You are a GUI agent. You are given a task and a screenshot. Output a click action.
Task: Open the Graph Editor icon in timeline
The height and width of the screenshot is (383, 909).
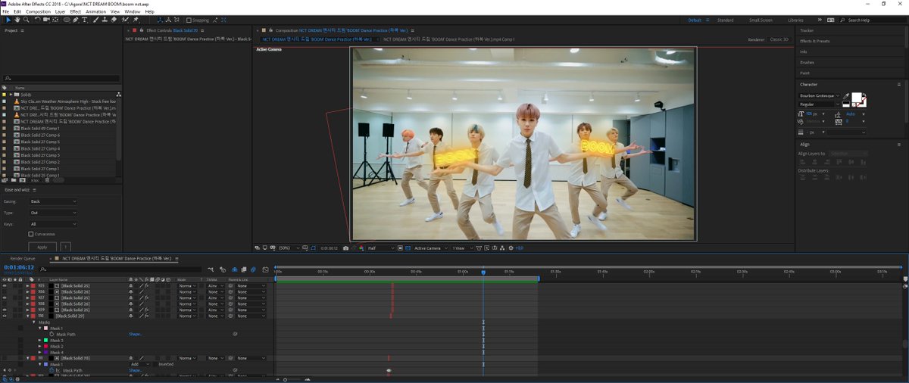(266, 269)
